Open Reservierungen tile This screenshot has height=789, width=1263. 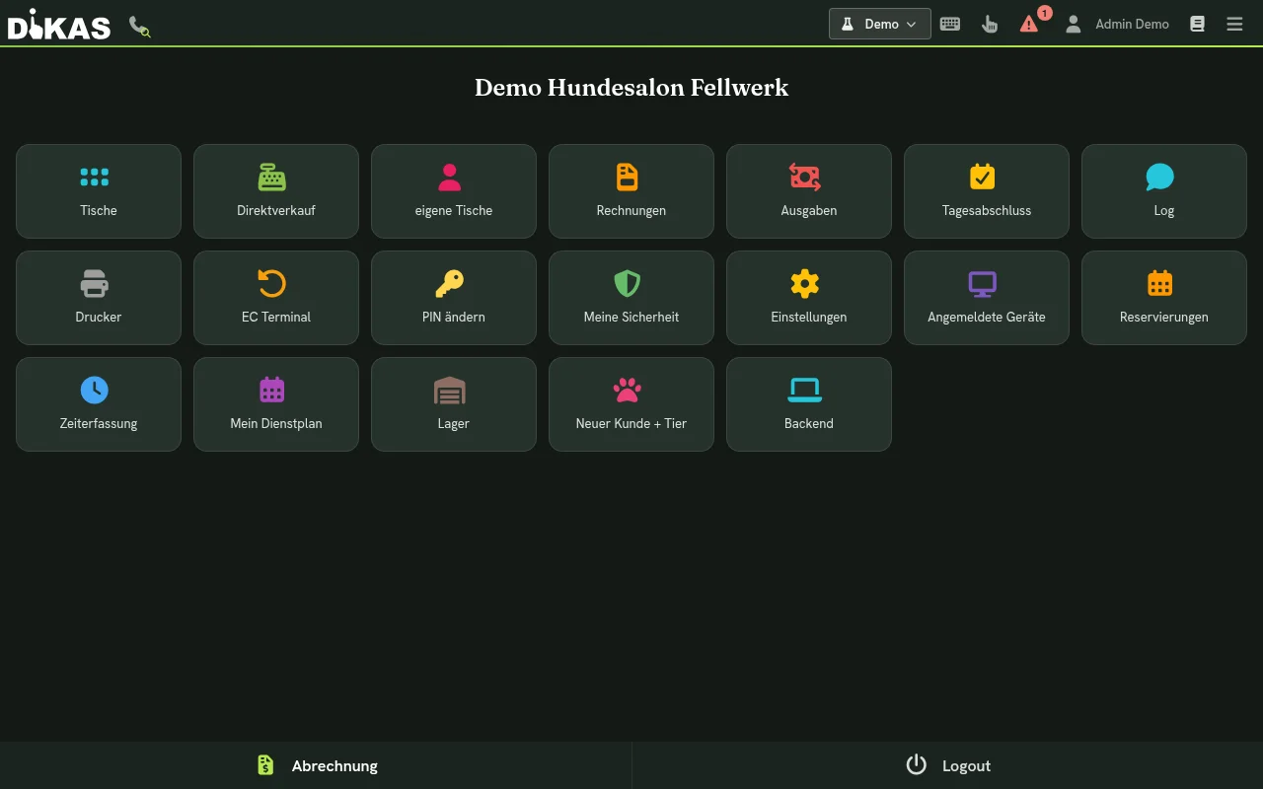pos(1164,298)
